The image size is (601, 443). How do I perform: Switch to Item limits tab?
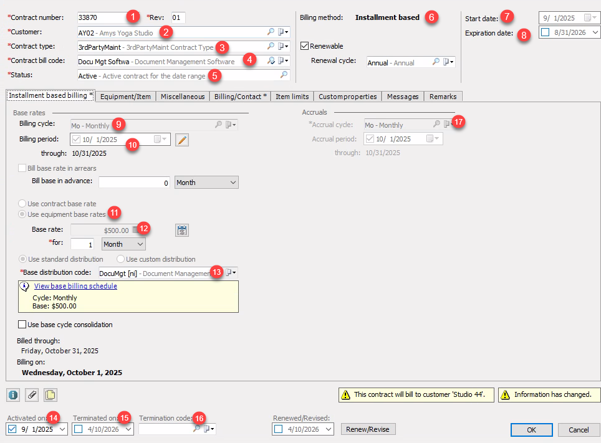(x=292, y=97)
